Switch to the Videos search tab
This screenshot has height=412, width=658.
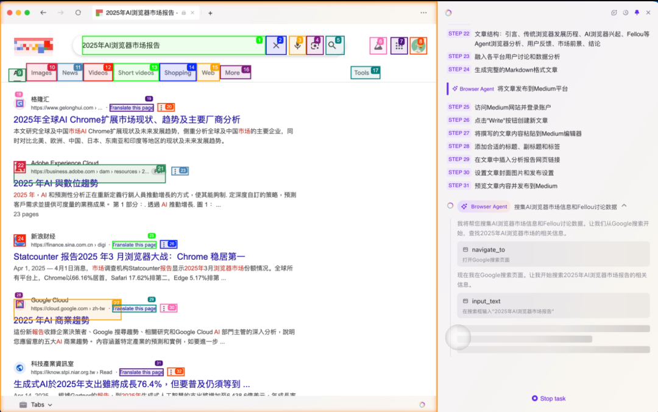(98, 73)
